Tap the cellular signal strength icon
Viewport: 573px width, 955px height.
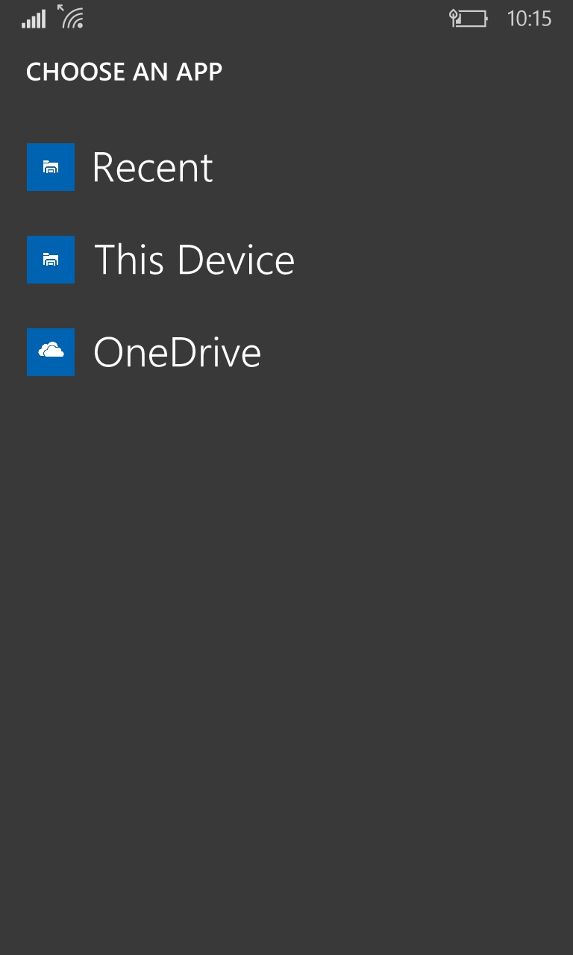(33, 19)
